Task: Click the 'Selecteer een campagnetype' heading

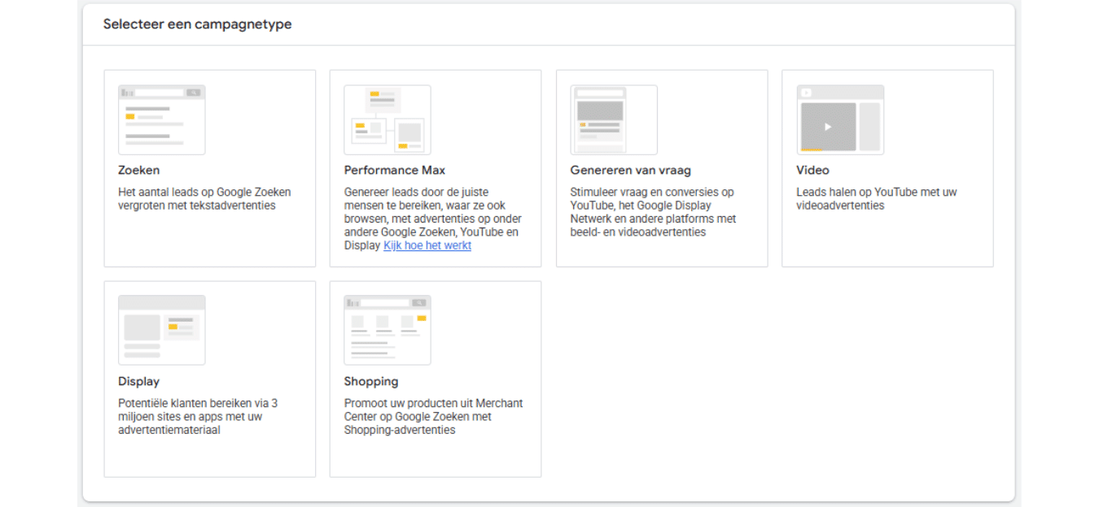Action: tap(197, 24)
